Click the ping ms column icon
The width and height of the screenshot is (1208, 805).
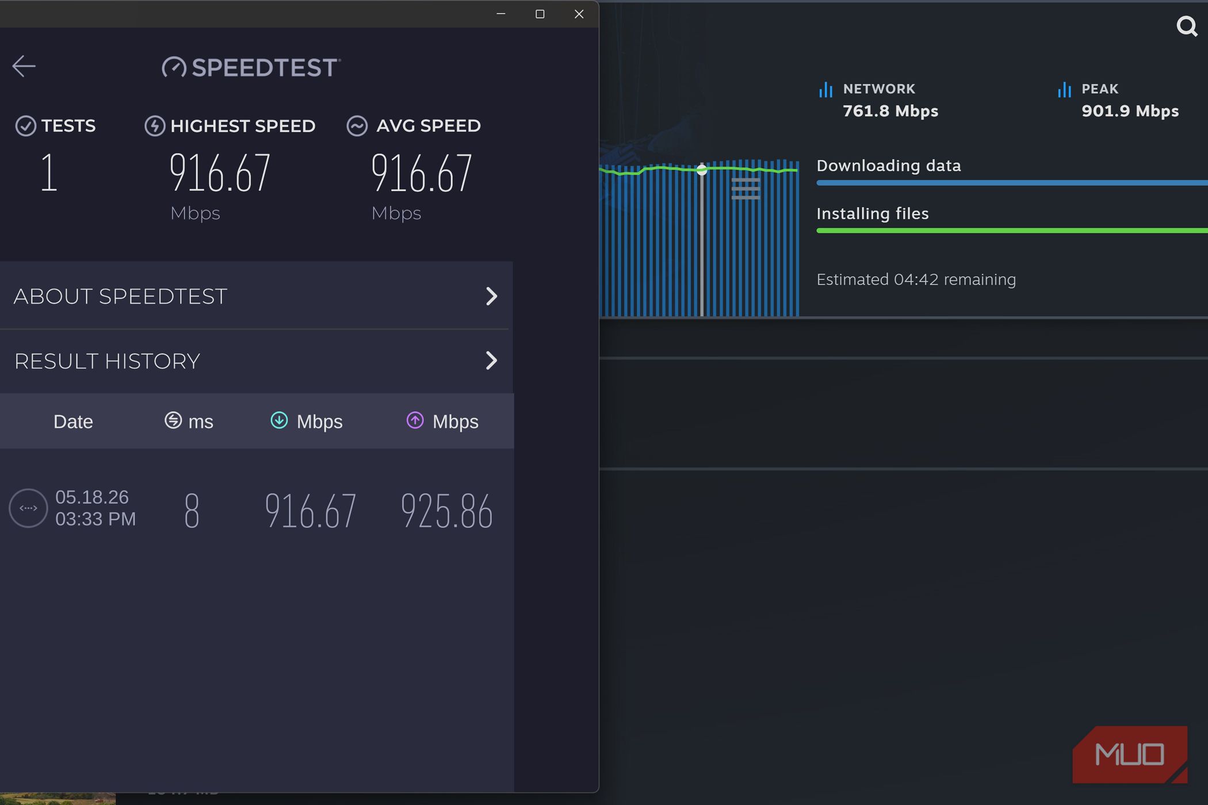click(173, 420)
